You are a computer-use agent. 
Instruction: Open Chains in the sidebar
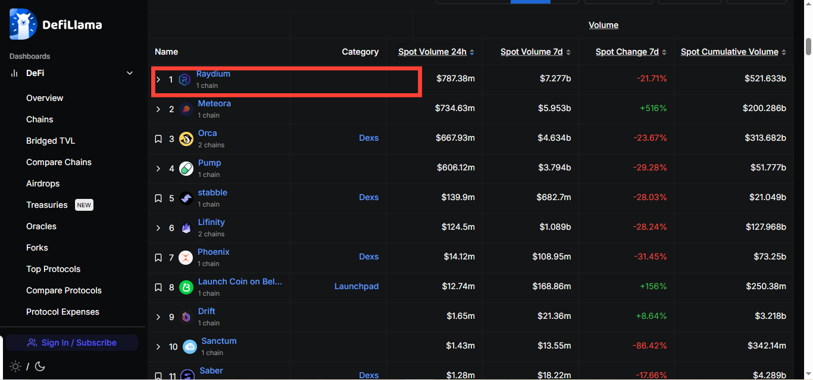click(40, 119)
